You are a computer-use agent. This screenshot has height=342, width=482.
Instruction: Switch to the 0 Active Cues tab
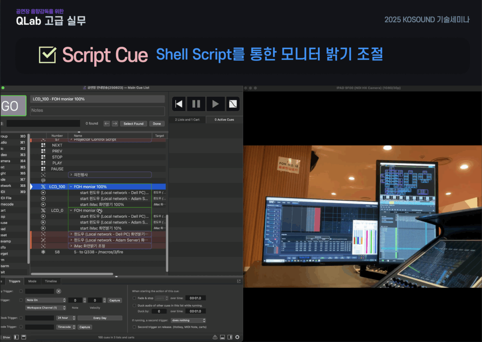pos(224,120)
